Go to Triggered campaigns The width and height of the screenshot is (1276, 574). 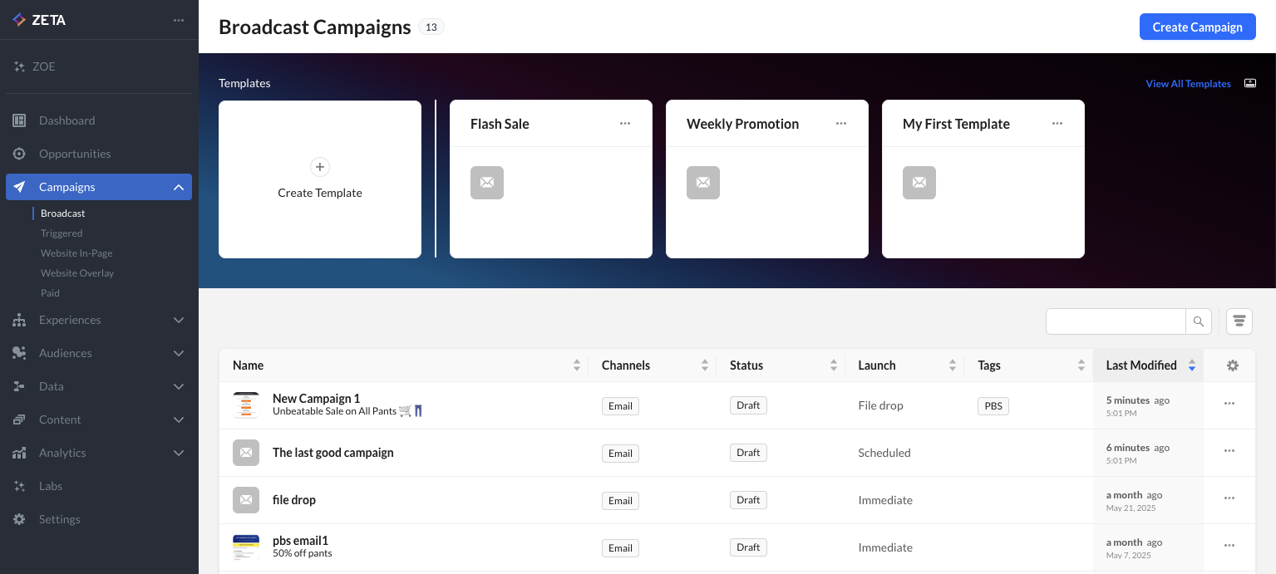click(62, 233)
